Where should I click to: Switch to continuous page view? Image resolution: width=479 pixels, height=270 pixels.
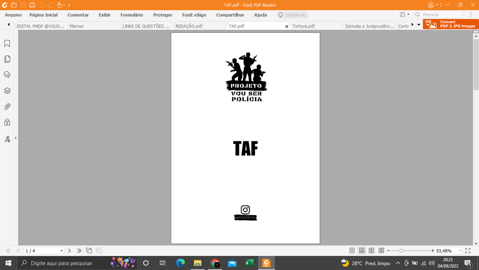pyautogui.click(x=362, y=251)
